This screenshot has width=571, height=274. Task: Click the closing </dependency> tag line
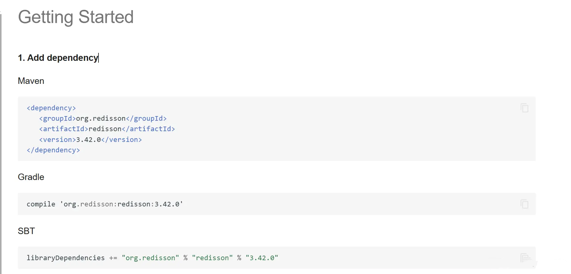pyautogui.click(x=53, y=150)
